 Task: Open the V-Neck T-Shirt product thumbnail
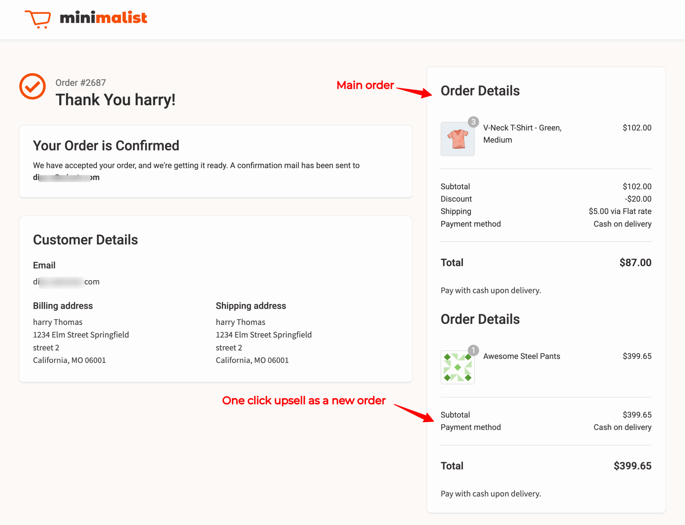point(457,139)
